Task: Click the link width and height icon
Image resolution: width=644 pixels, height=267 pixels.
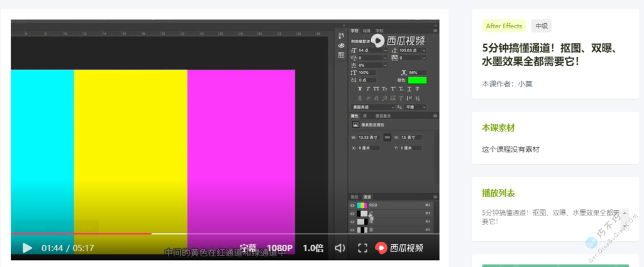Action: click(x=387, y=137)
